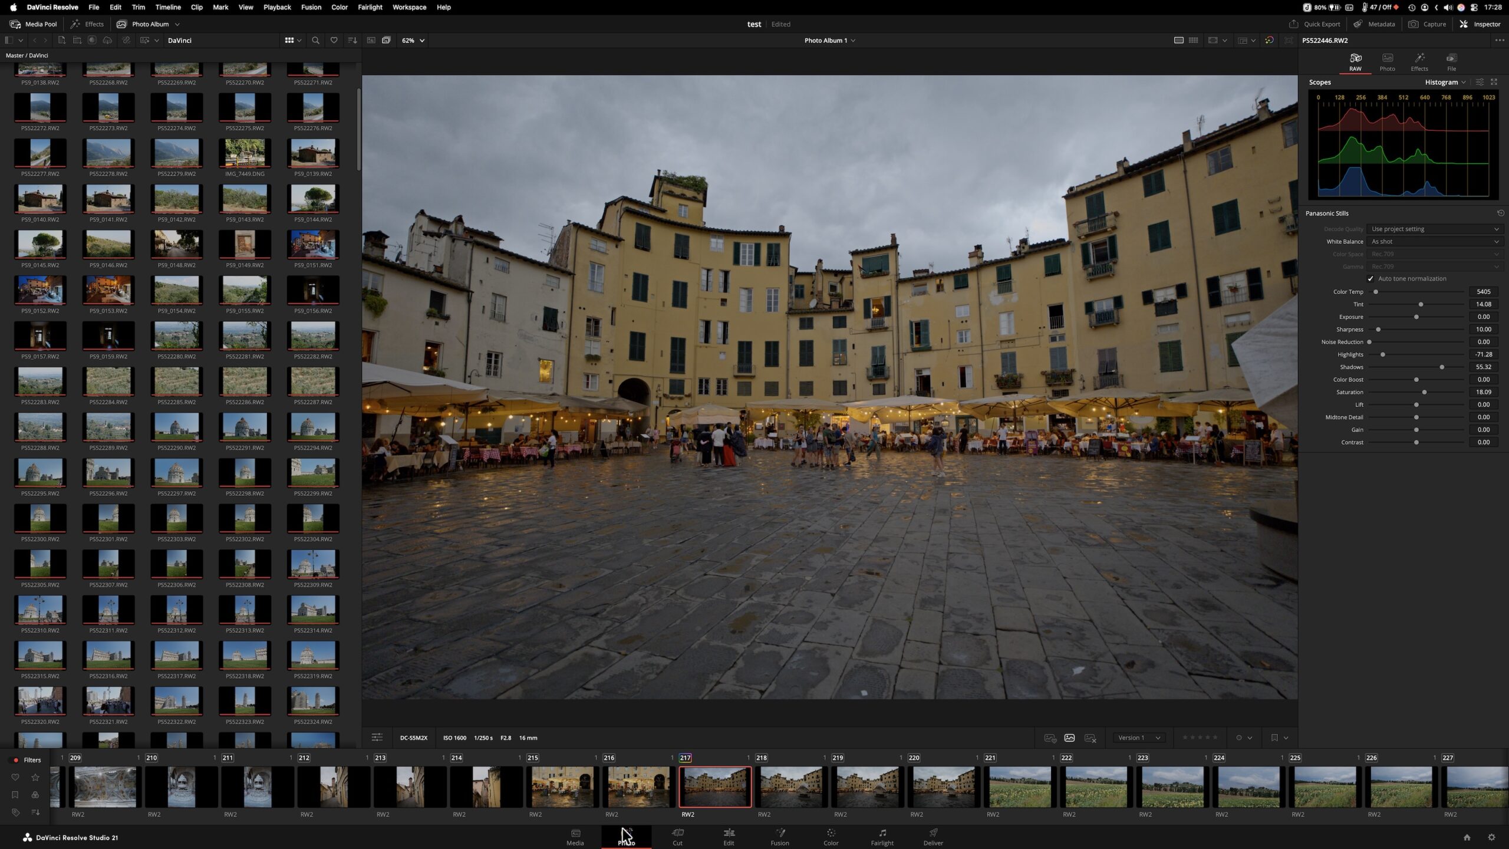Click the heart filter icon in filmstrip sidebar
The width and height of the screenshot is (1509, 849).
tap(15, 777)
